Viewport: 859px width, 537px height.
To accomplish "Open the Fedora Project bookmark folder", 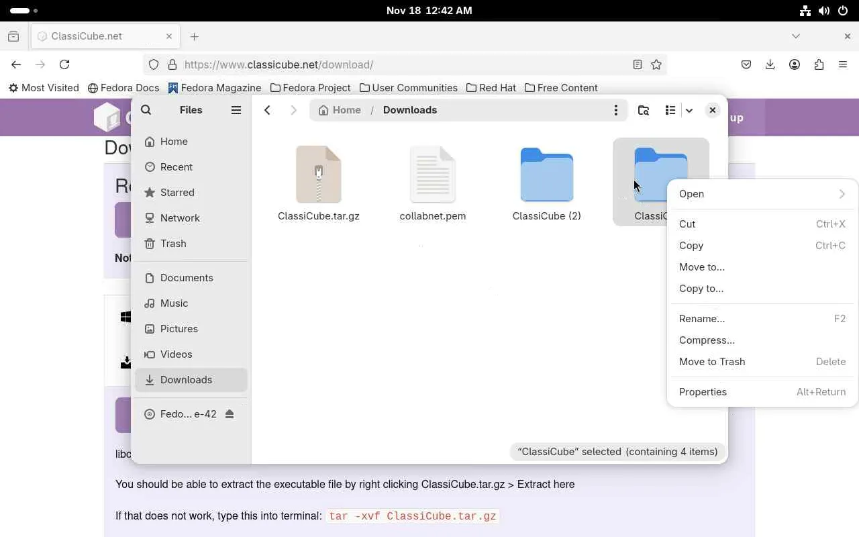I will (311, 88).
